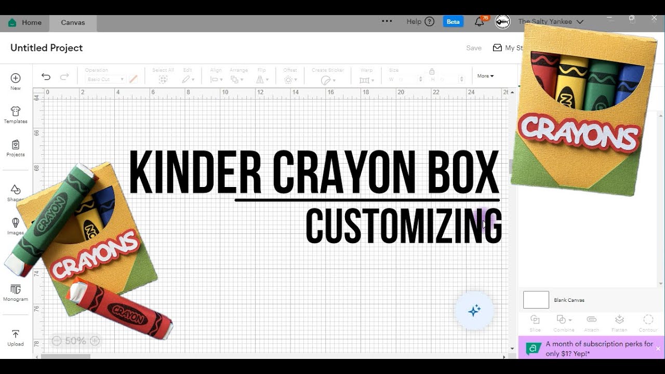Undo last action
Screen dimensions: 665x374
46,77
